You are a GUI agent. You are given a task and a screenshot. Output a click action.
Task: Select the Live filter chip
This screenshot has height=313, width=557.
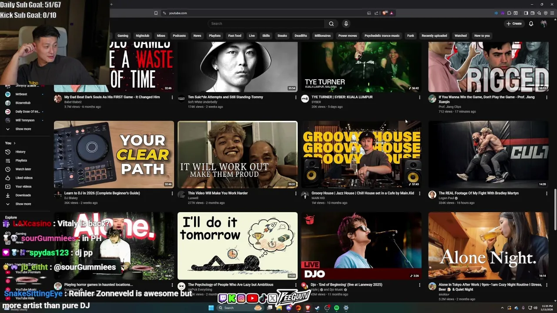tap(252, 36)
